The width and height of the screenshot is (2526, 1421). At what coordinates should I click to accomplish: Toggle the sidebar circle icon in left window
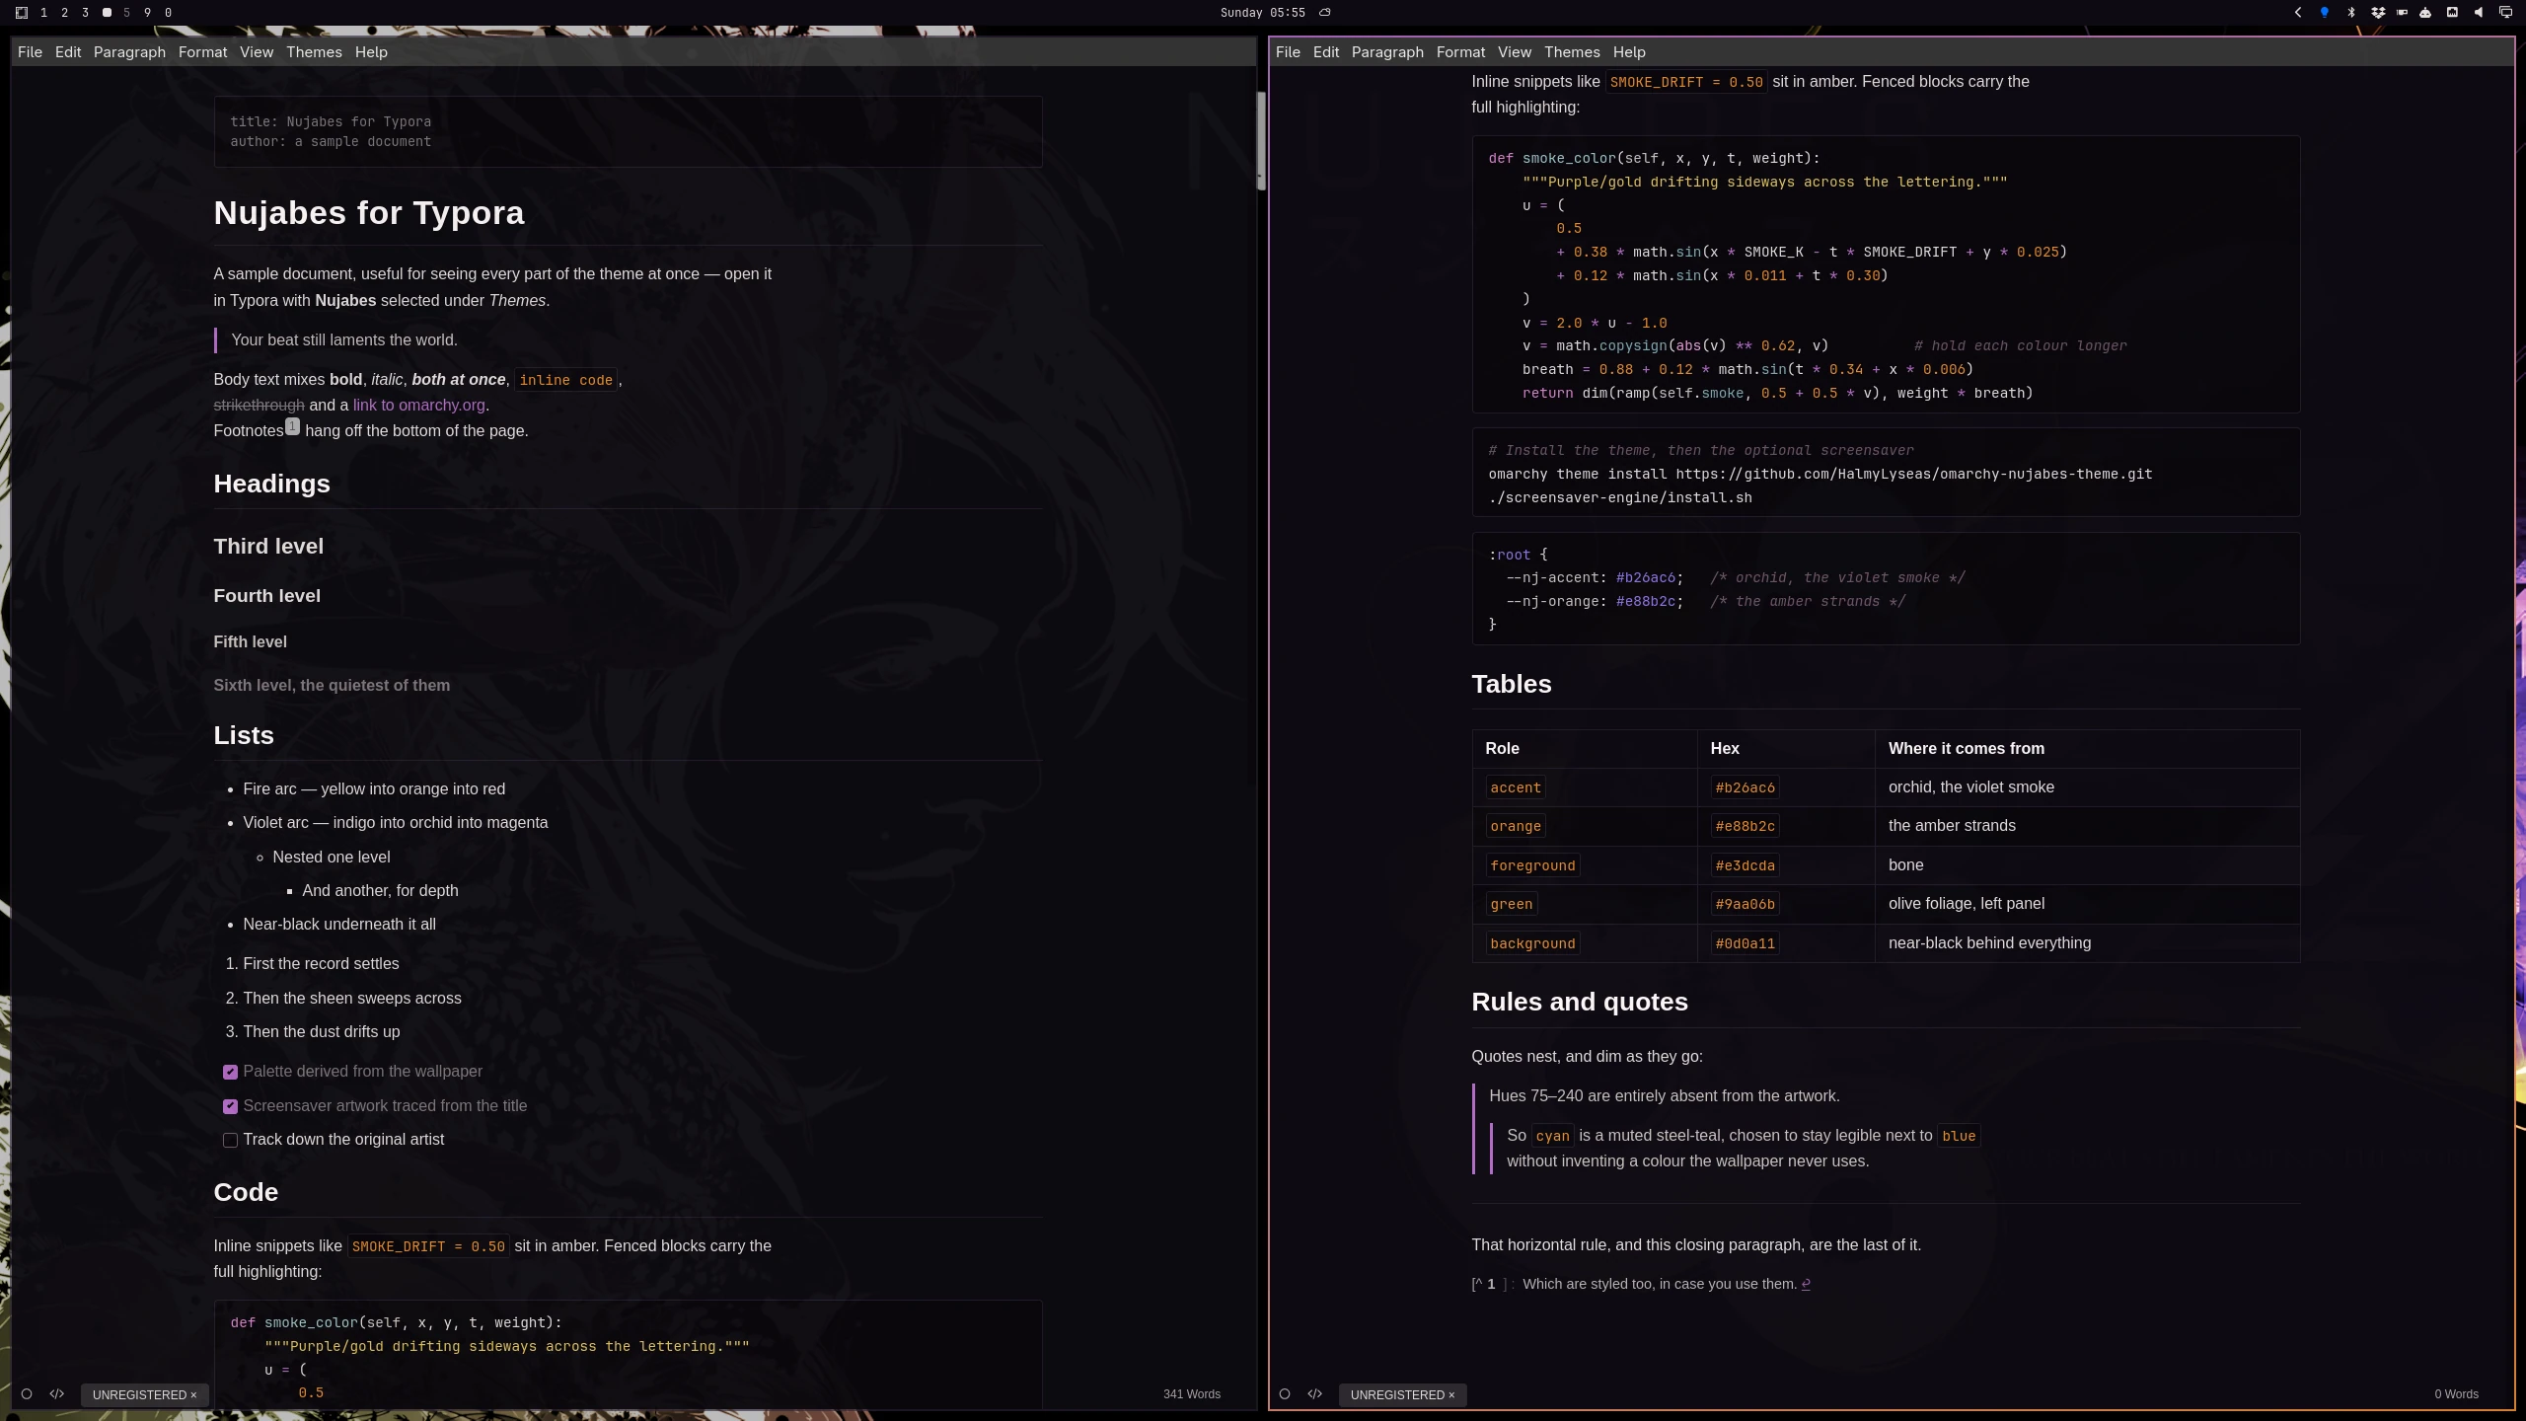[27, 1394]
